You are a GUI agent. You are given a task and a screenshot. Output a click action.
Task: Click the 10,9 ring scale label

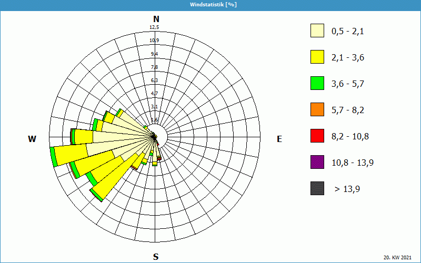(x=154, y=41)
